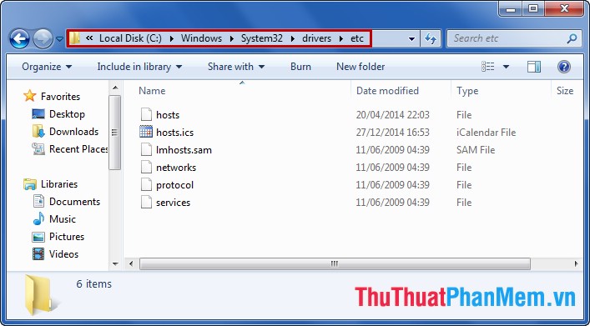This screenshot has height=326, width=590.
Task: Click System32 in the address path
Action: pyautogui.click(x=261, y=38)
